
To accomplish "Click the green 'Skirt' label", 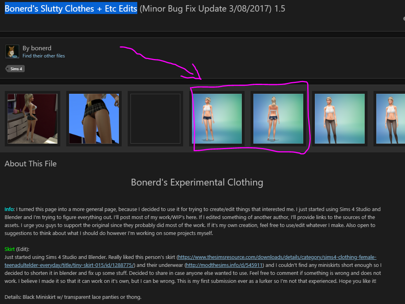I will (10, 249).
